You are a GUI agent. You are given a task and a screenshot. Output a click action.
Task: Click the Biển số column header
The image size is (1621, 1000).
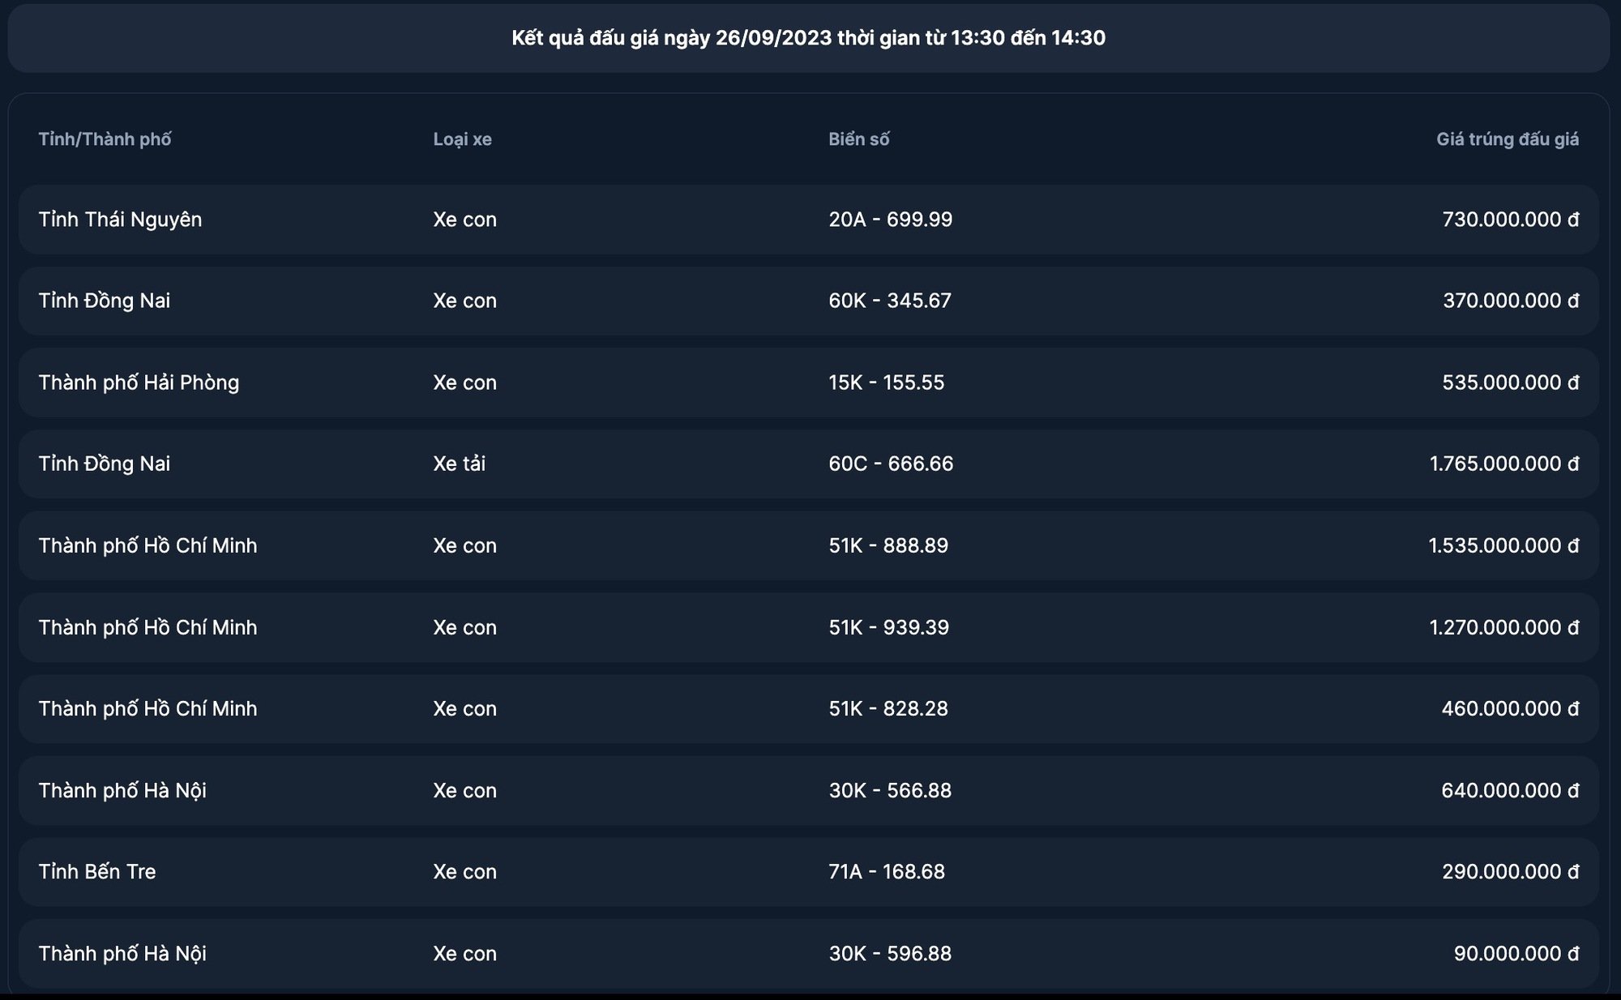(858, 139)
